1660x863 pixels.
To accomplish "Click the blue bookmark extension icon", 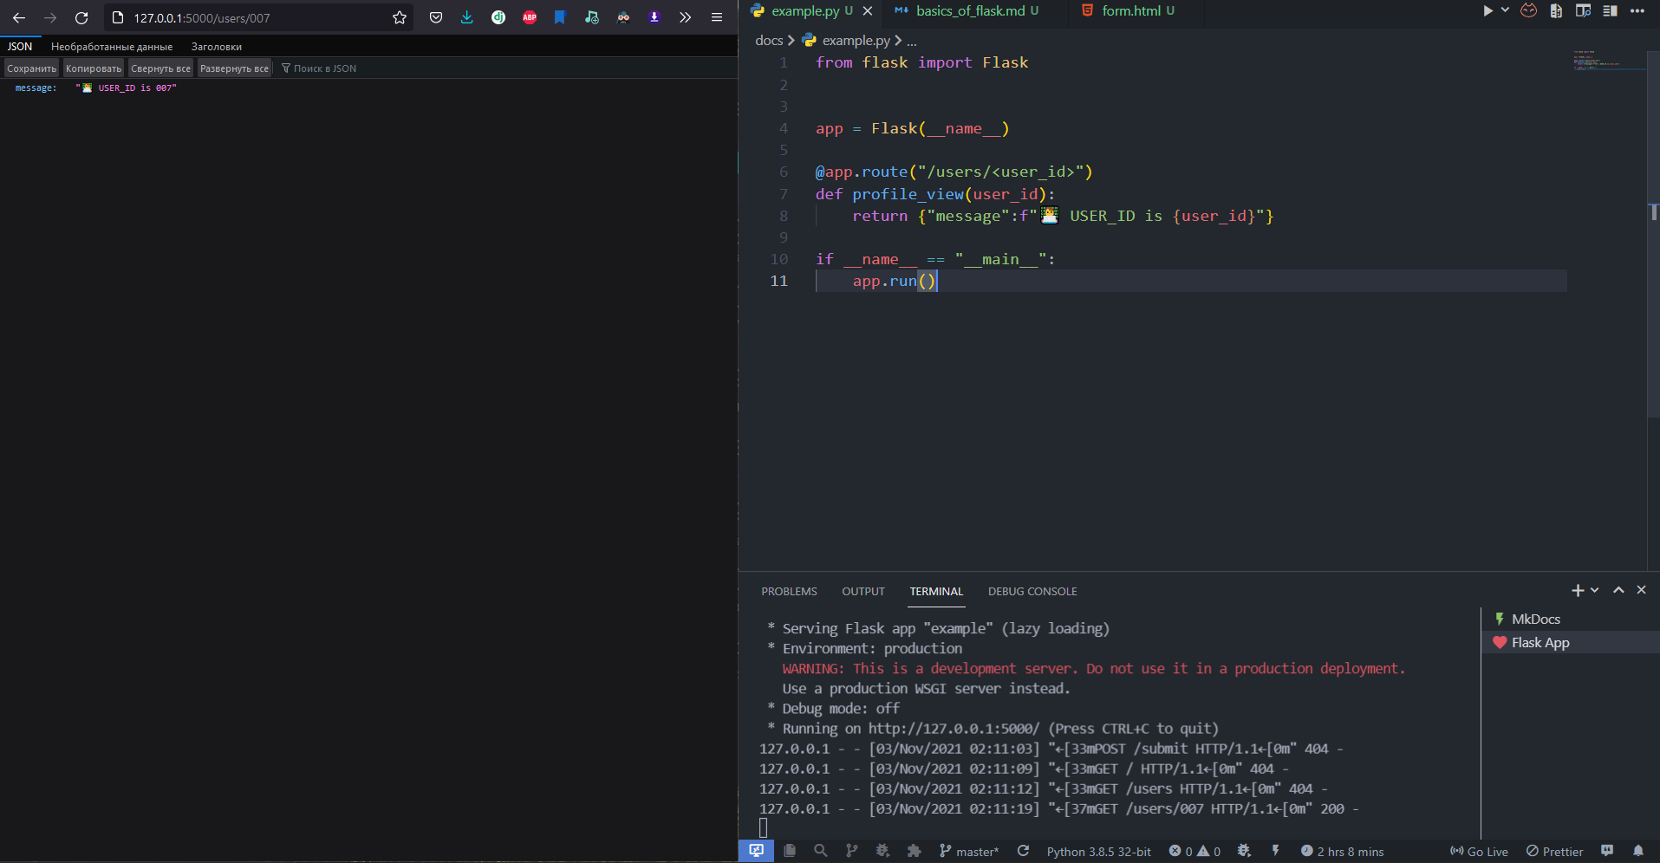I will click(x=560, y=17).
